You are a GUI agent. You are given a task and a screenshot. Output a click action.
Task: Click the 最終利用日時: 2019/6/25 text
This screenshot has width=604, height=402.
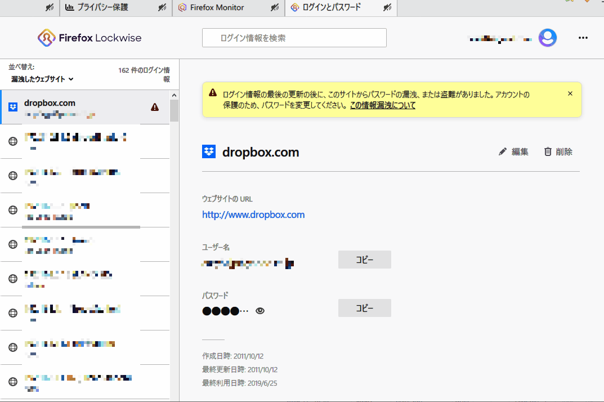pos(240,383)
